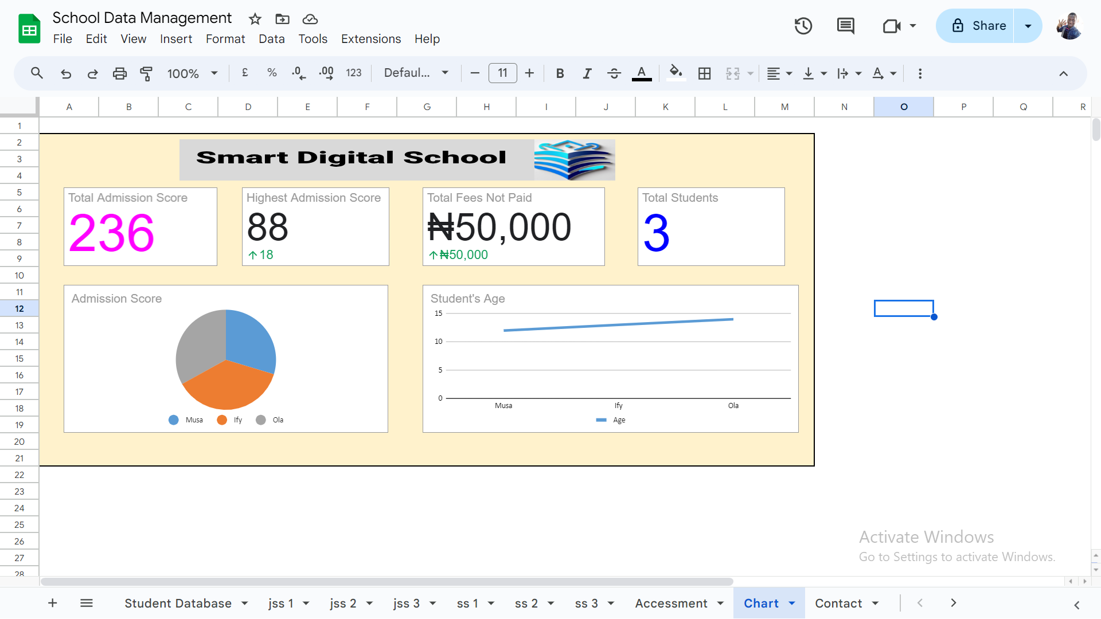Open version history clock icon
1101x619 pixels.
tap(803, 26)
